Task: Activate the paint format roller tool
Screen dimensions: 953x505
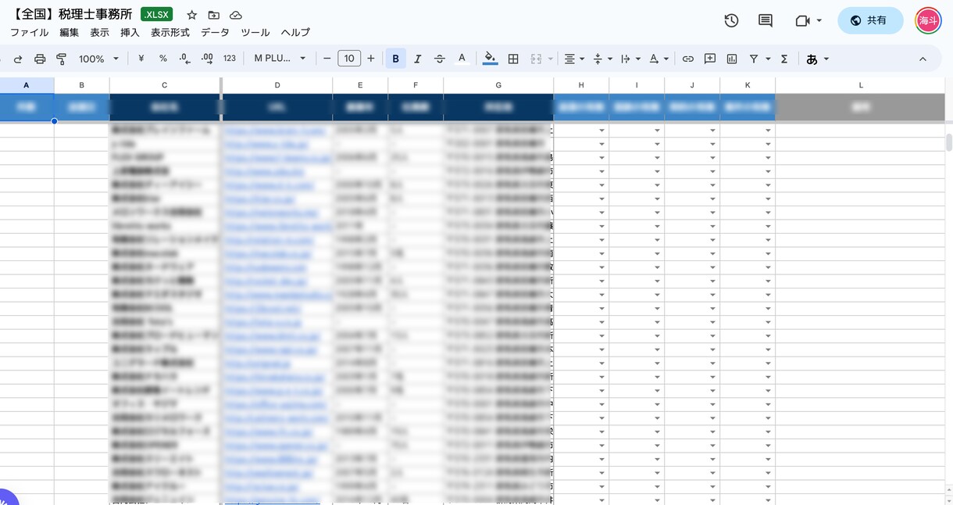Action: (62, 59)
